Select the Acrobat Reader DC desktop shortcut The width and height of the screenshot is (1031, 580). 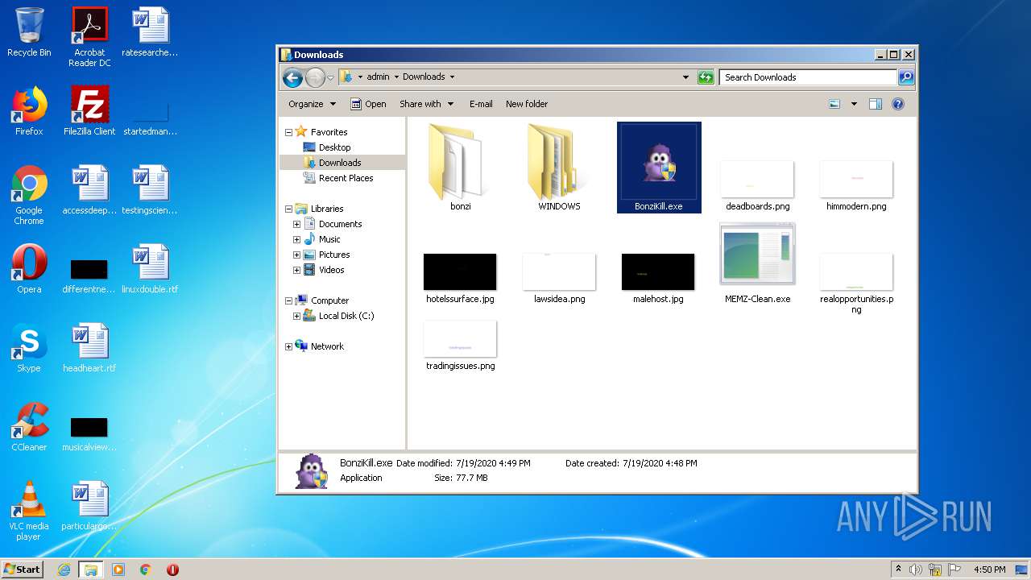pos(89,37)
